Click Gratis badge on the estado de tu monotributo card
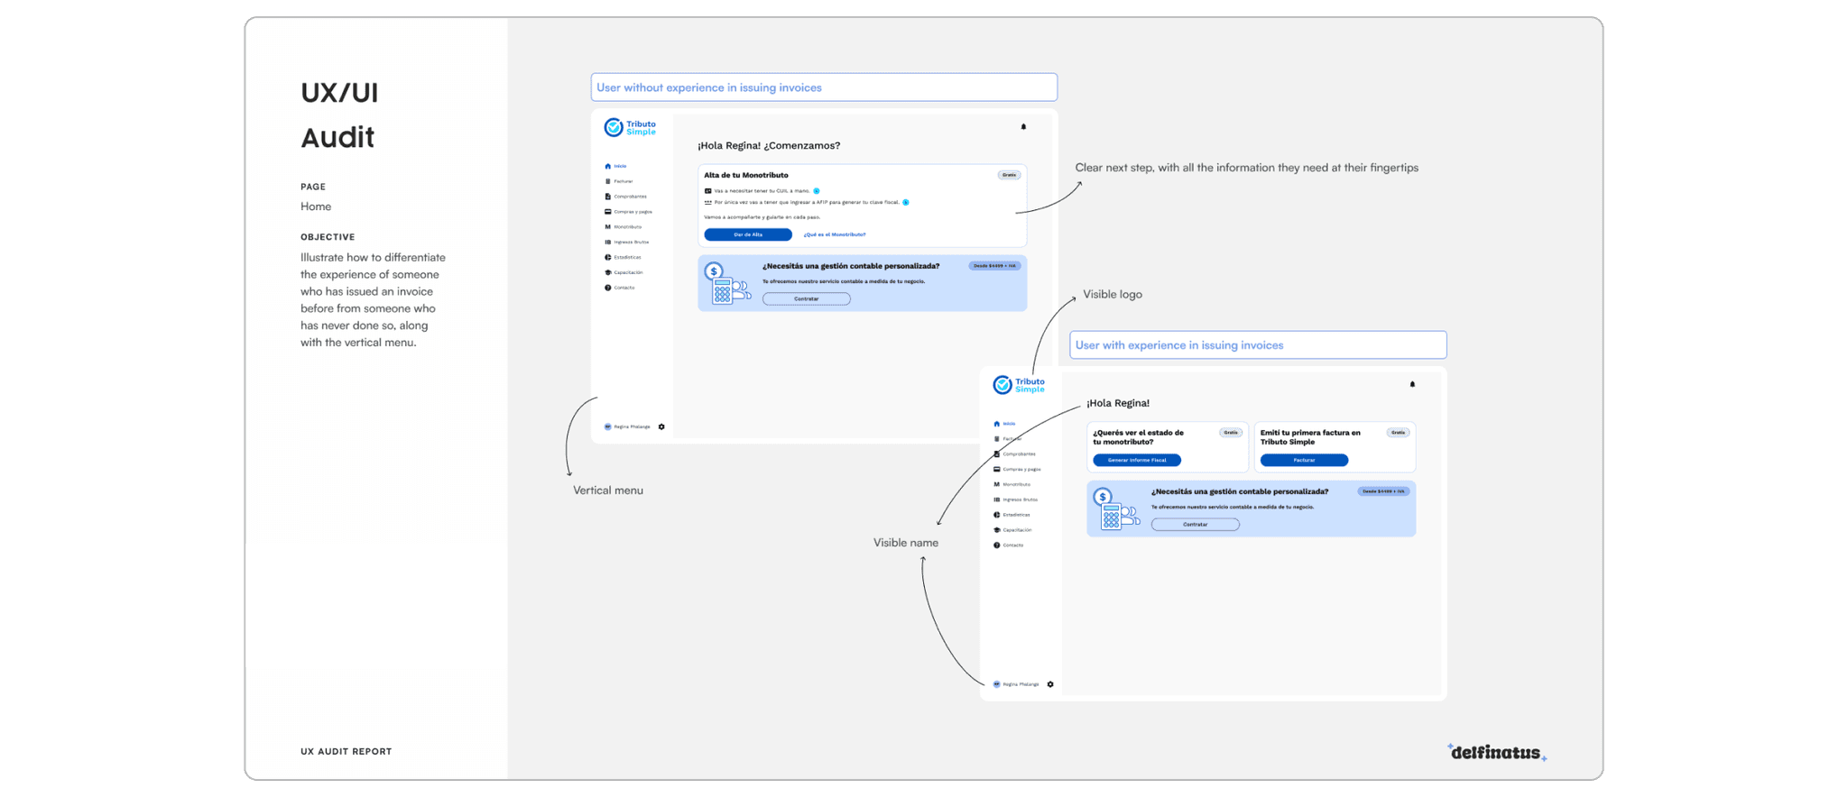Viewport: 1848px width, 797px height. (x=1231, y=433)
